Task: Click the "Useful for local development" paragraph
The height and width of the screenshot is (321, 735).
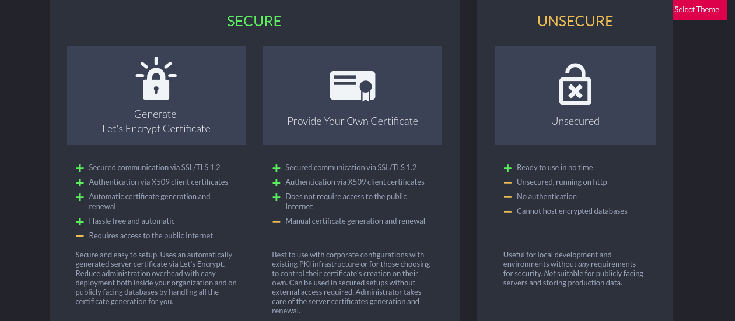Action: coord(573,269)
